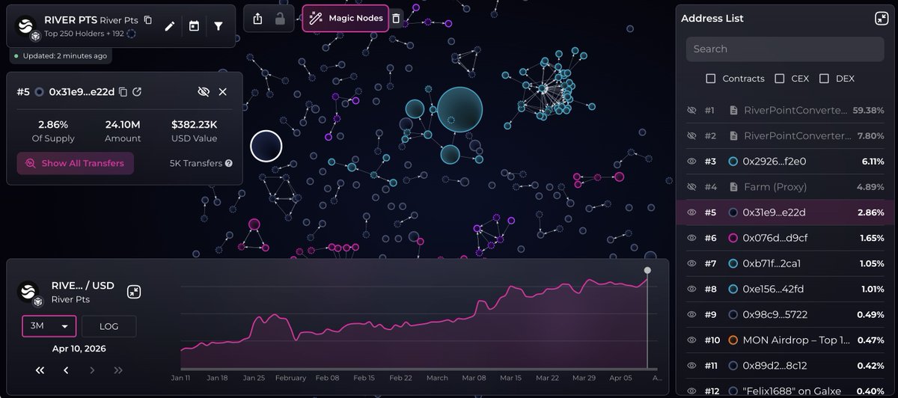Click the 24.10M Amount figure
Screen dimensions: 898x398
[123, 125]
